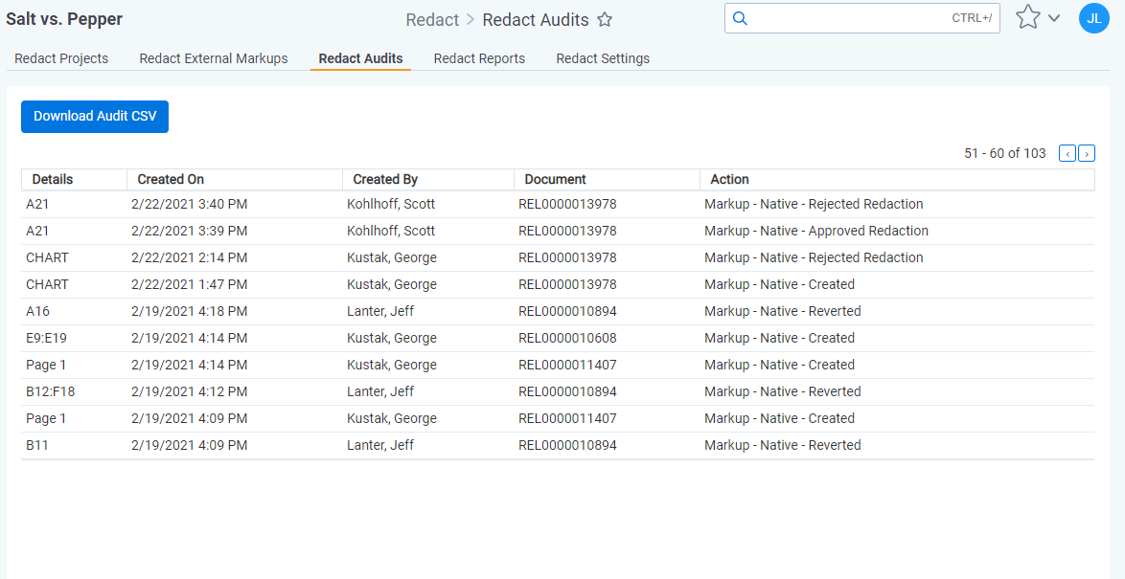The height and width of the screenshot is (579, 1125).
Task: Click the Salt vs. Pepper workspace title
Action: point(64,19)
